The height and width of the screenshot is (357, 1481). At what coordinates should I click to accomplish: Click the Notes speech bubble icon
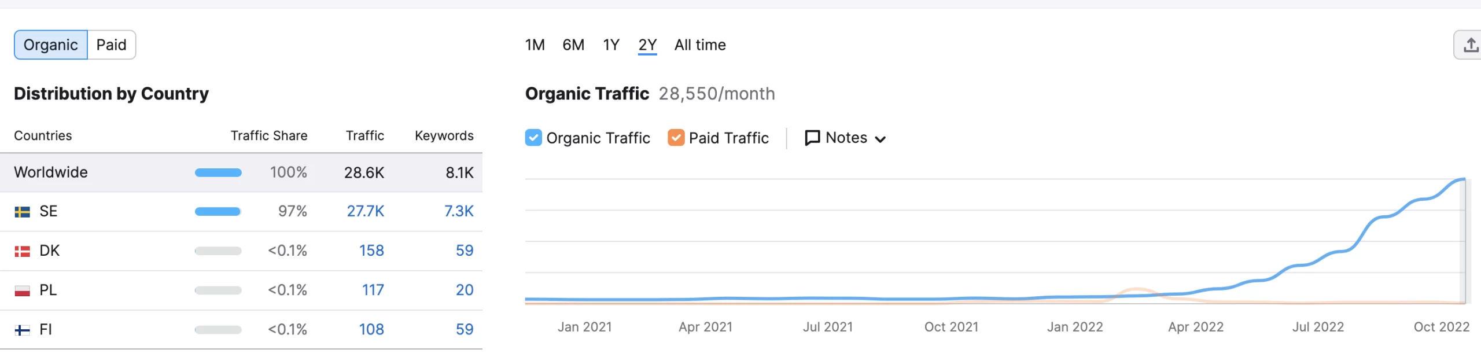[x=812, y=138]
